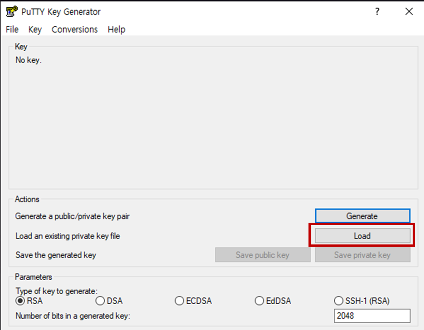Viewport: 424px width, 330px height.
Task: Select the SSH-1 (RSA) key type
Action: click(362, 301)
